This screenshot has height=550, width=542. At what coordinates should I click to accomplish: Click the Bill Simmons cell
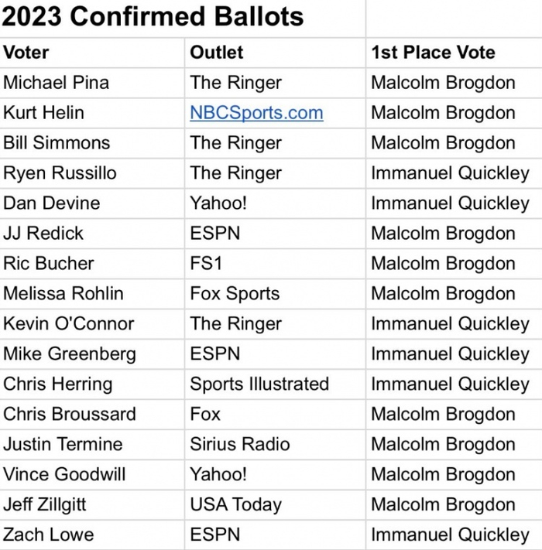click(x=57, y=143)
